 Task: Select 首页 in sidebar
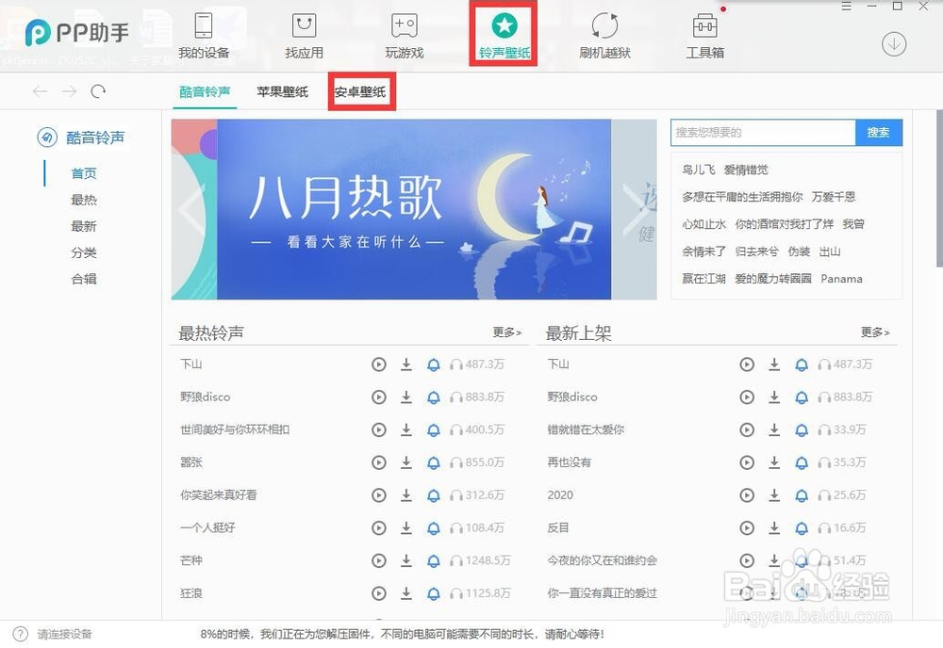pyautogui.click(x=84, y=173)
